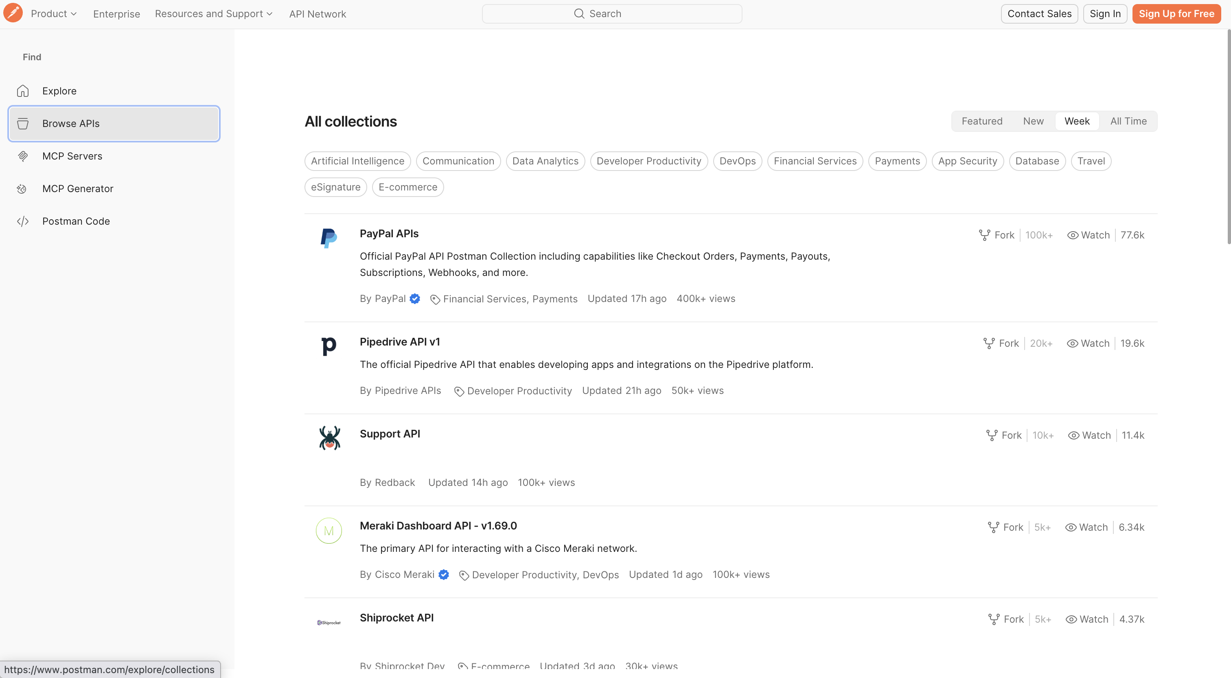Screen dimensions: 1231x678
Task: Watch the Meraki Dashboard API collection
Action: (1086, 527)
